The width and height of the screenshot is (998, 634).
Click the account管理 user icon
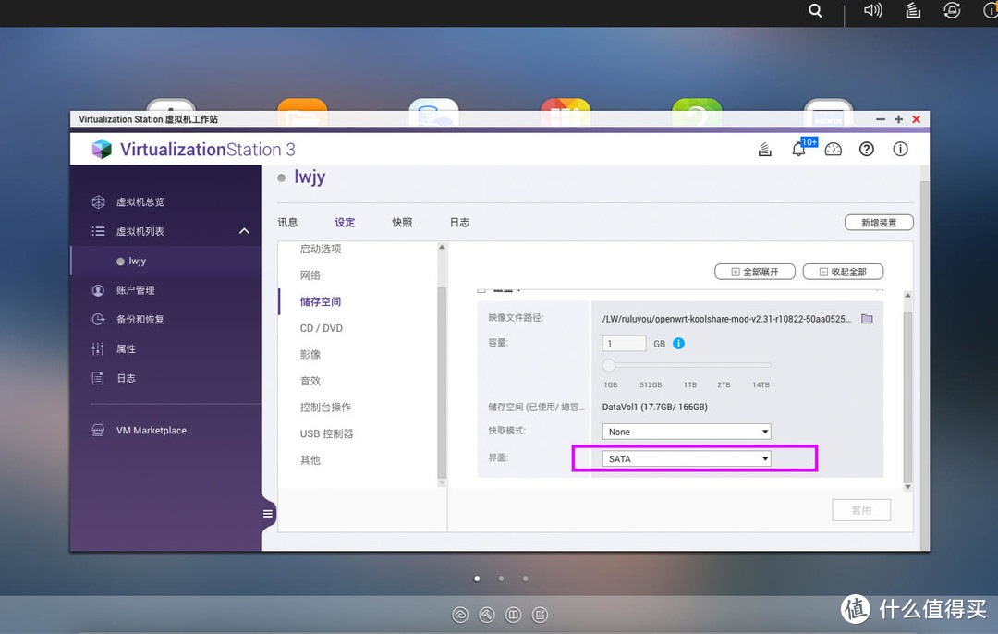click(x=98, y=290)
